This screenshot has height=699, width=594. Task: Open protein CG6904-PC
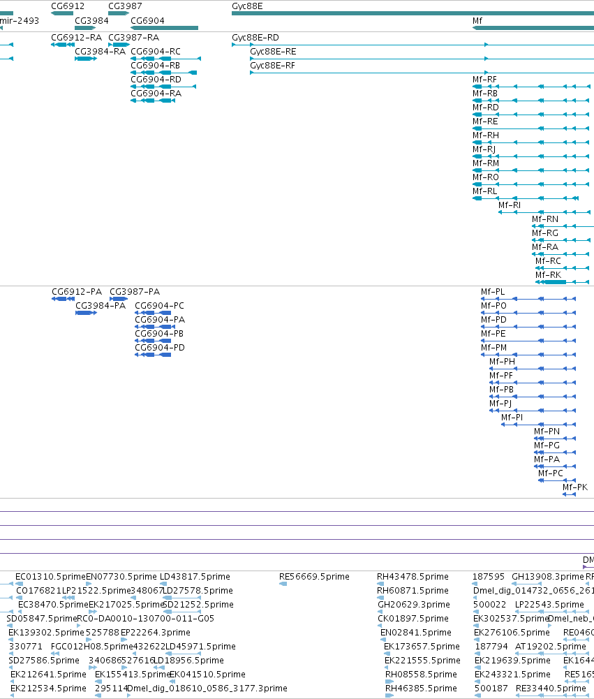pos(160,306)
